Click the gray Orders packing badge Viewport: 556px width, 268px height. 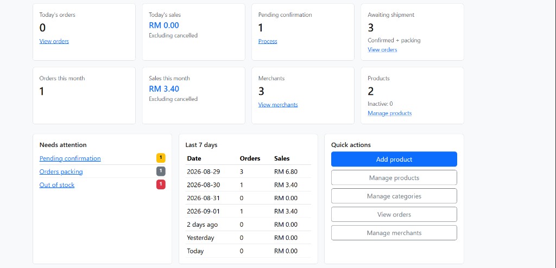click(161, 171)
